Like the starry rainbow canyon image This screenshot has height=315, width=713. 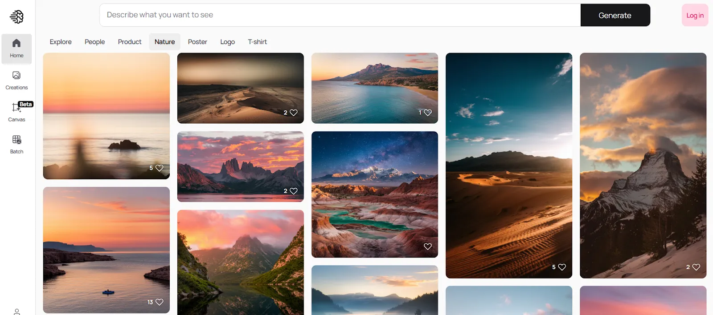click(x=428, y=246)
